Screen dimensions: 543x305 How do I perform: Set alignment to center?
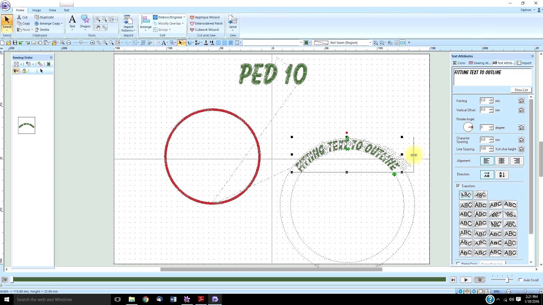(x=501, y=161)
